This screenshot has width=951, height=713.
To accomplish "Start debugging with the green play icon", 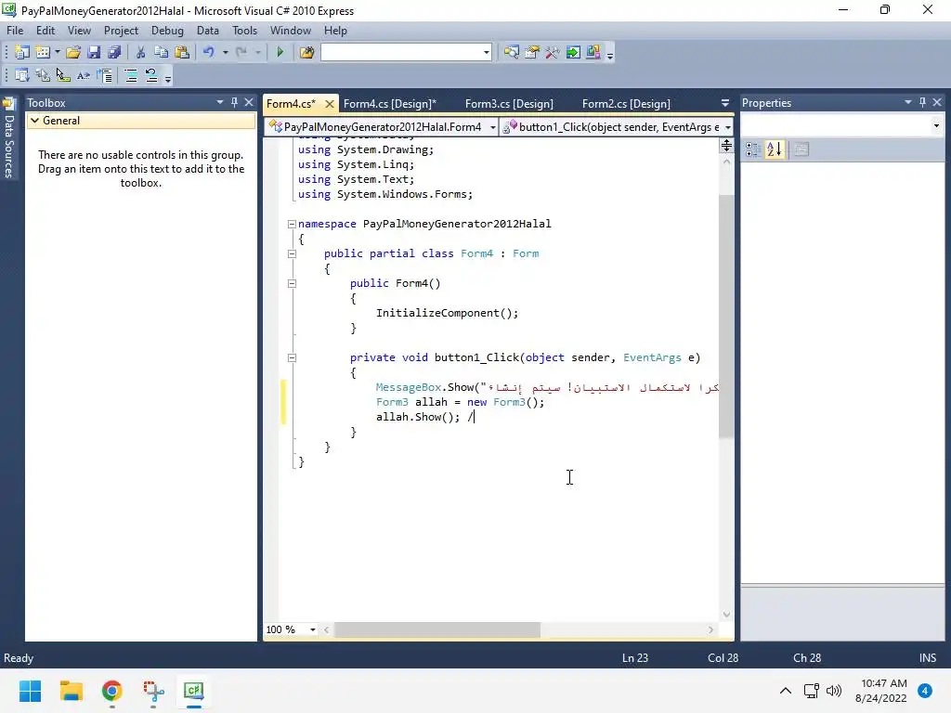I will [x=280, y=53].
